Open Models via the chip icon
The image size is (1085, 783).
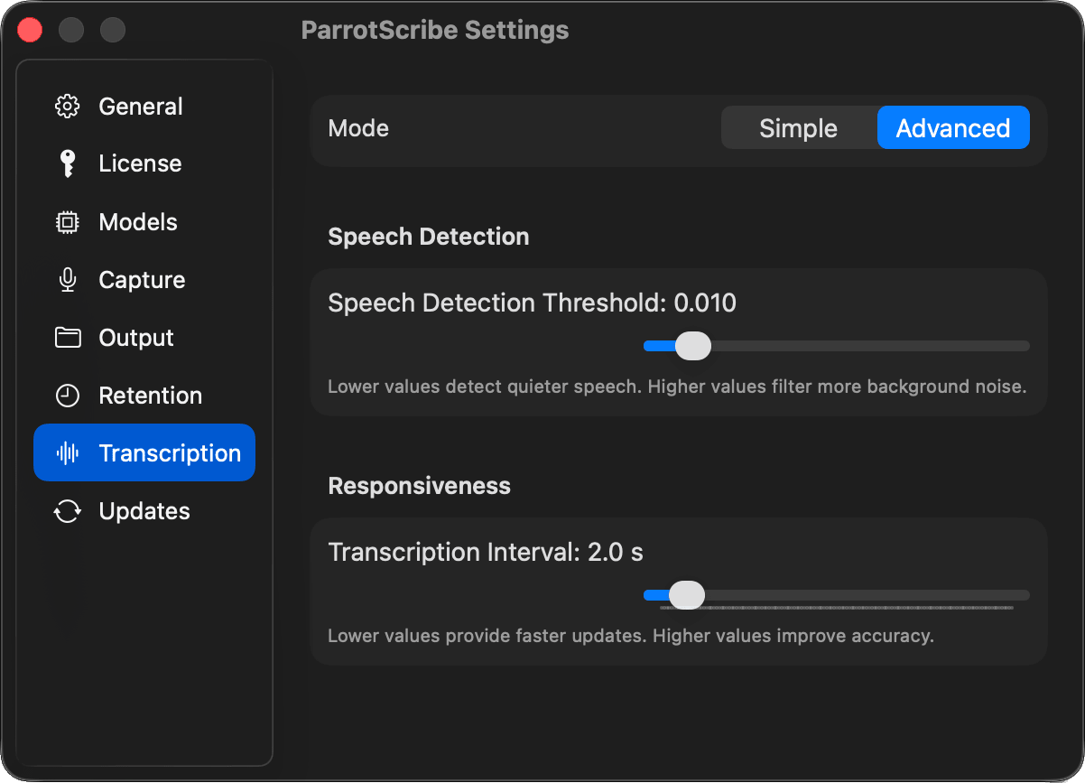coord(68,222)
